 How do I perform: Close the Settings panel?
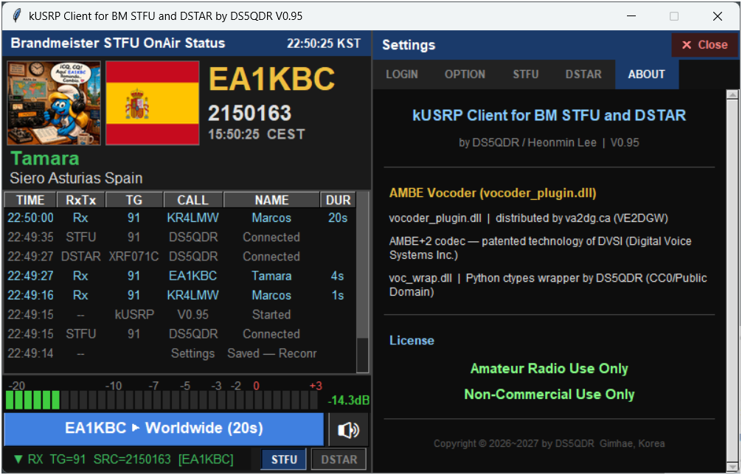[x=704, y=45]
